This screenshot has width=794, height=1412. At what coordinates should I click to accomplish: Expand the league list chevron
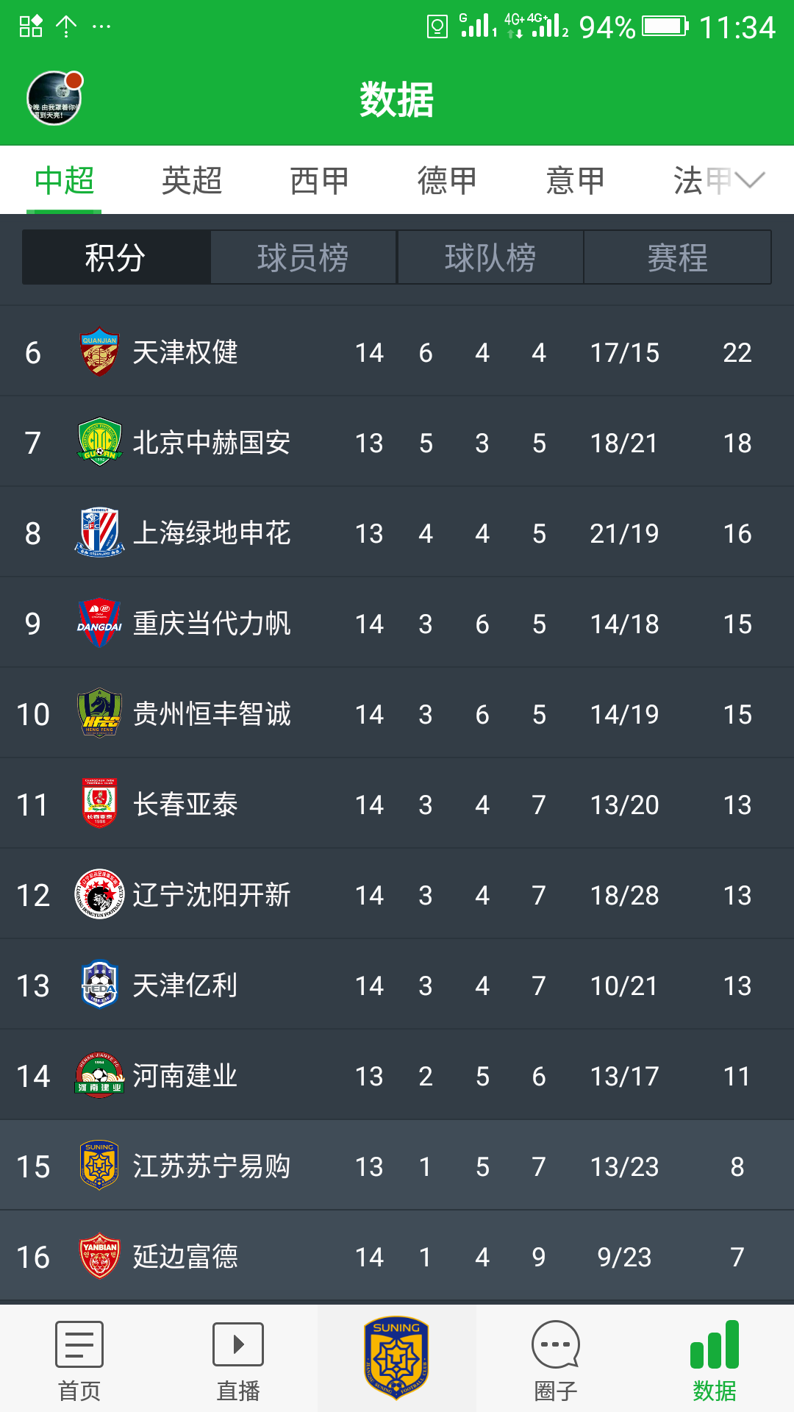pyautogui.click(x=750, y=180)
